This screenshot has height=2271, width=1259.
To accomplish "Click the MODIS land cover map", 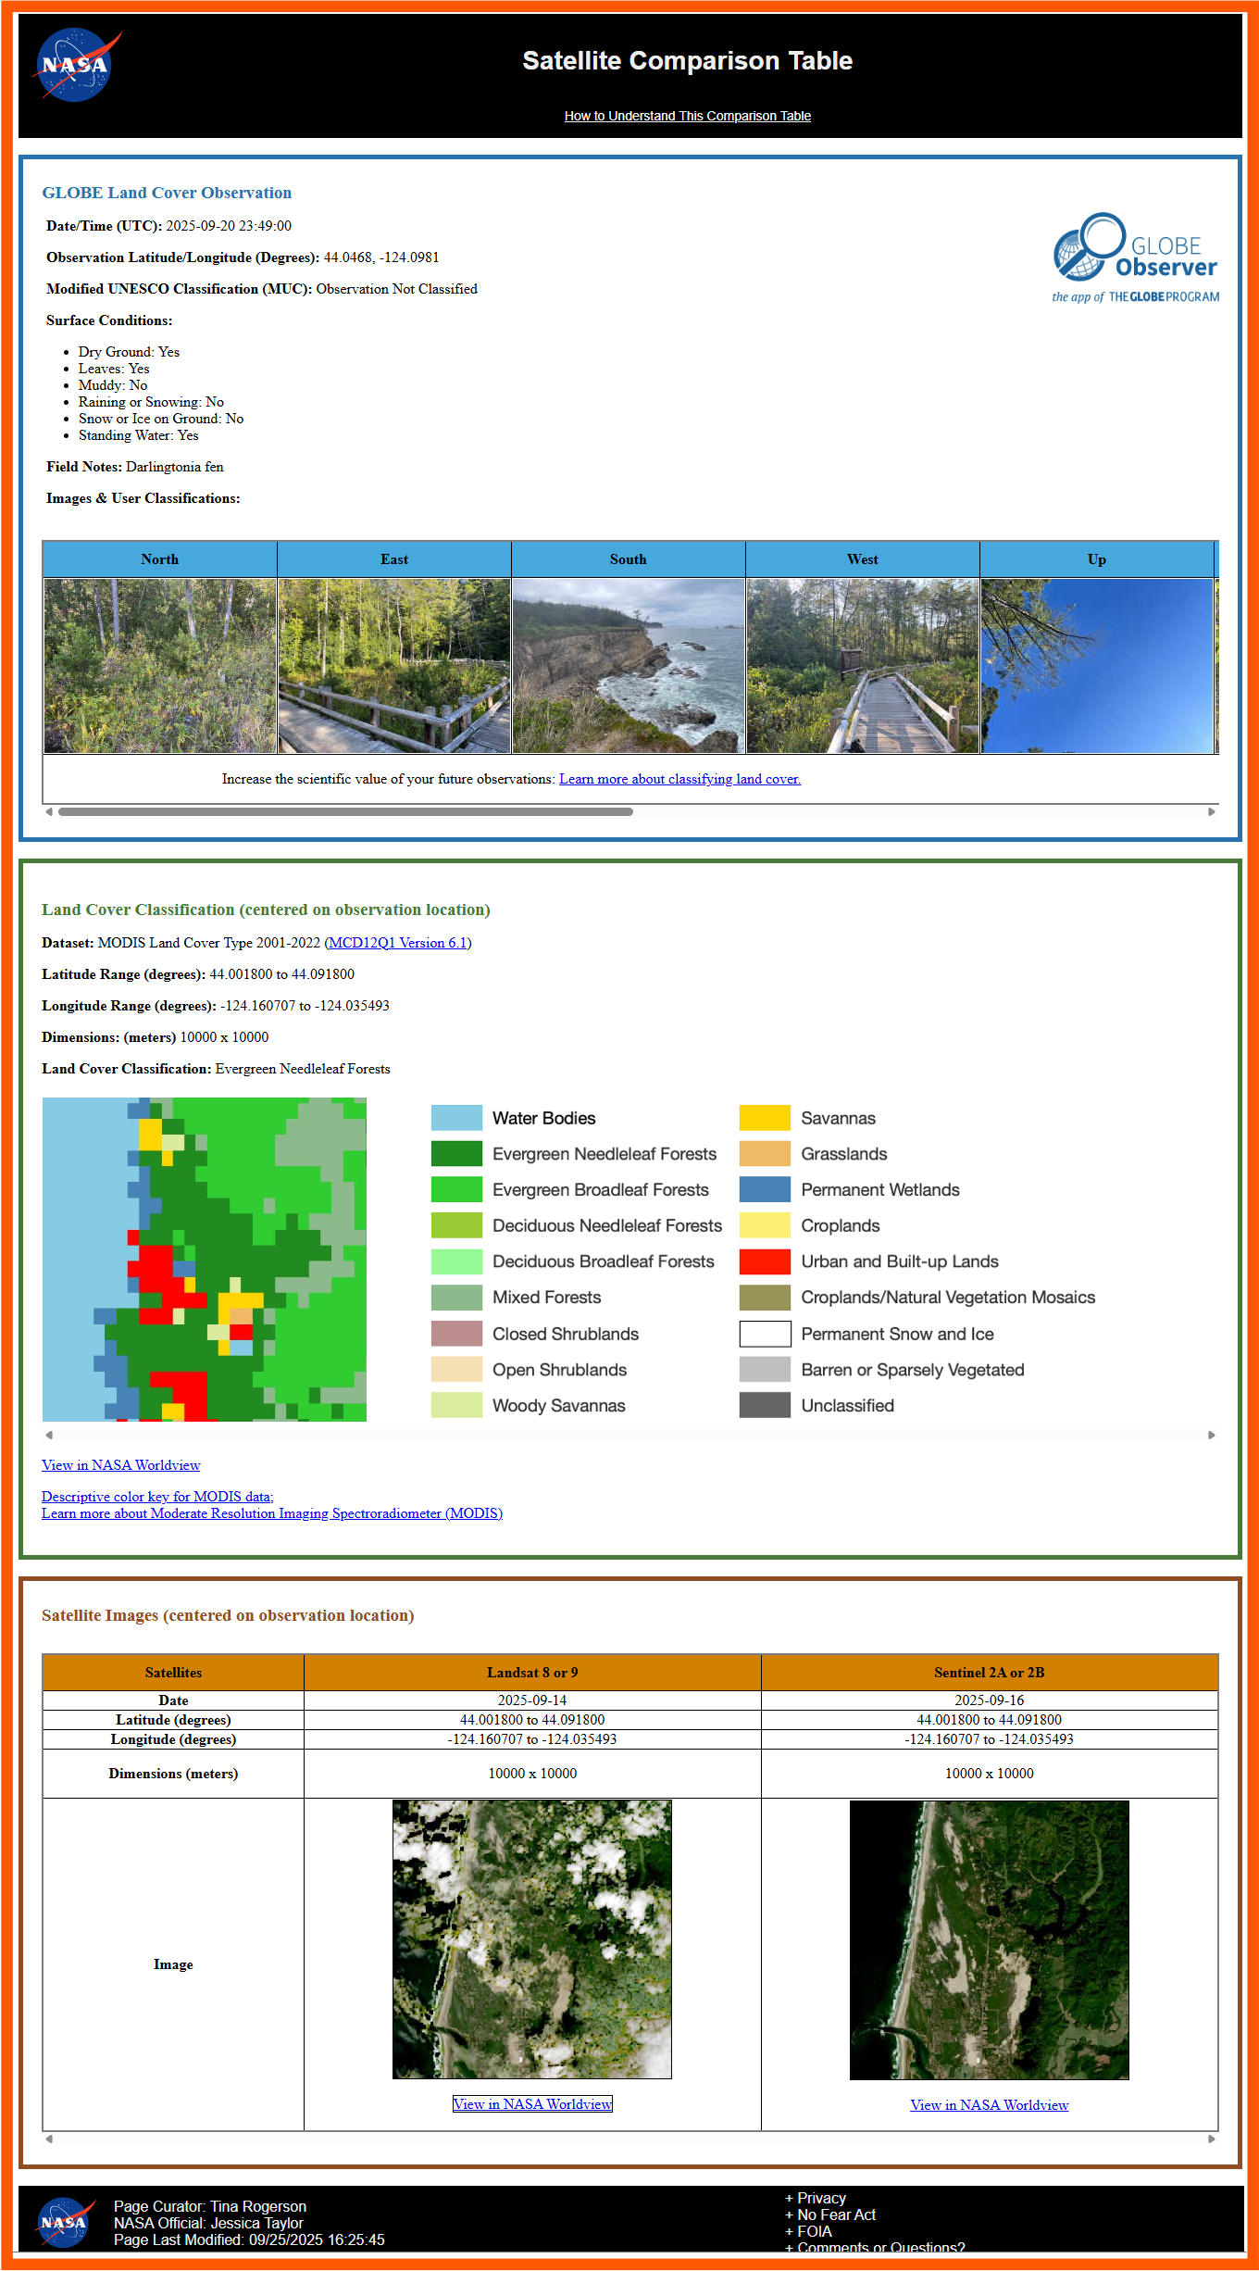I will (x=205, y=1260).
